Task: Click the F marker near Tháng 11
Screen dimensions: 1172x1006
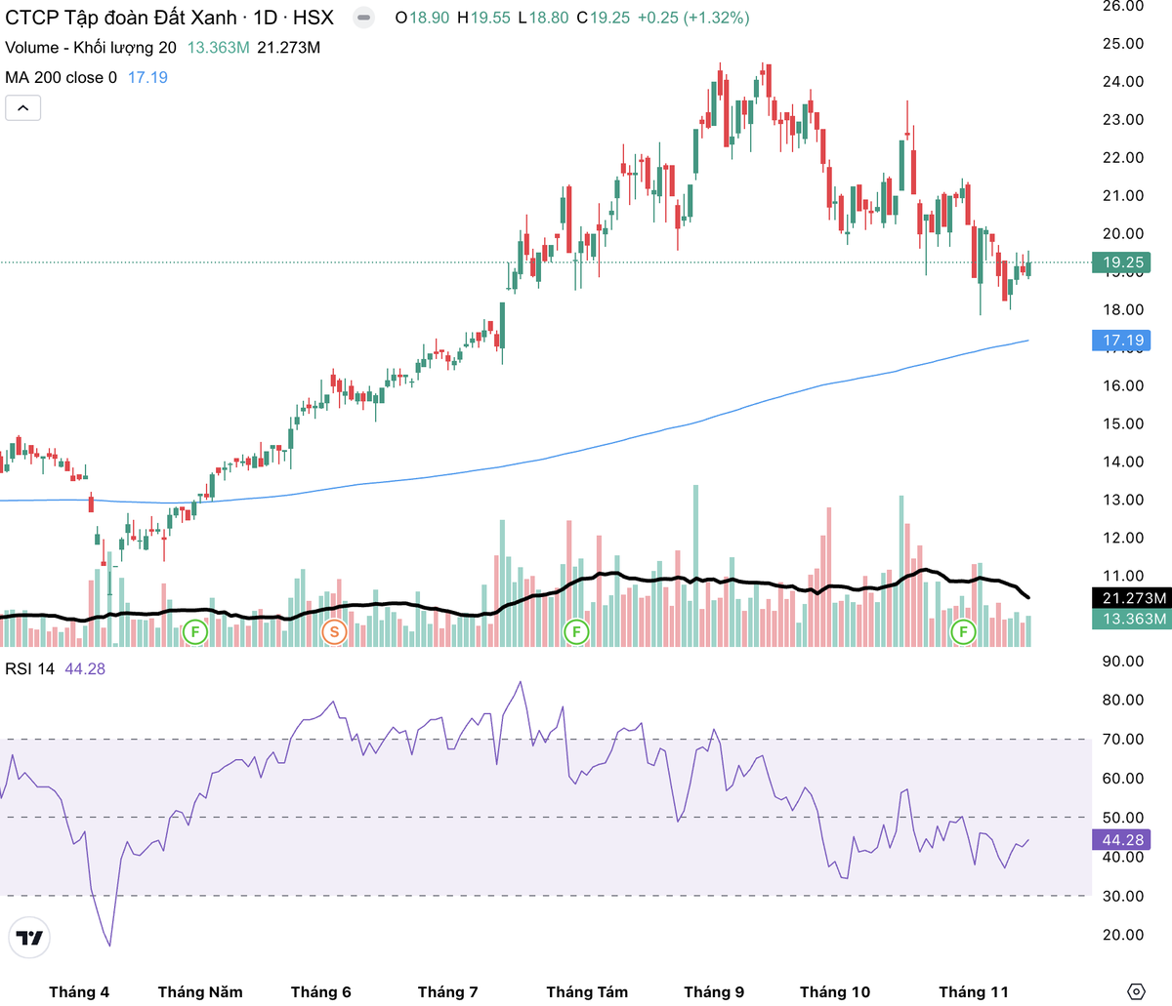Action: pyautogui.click(x=964, y=632)
